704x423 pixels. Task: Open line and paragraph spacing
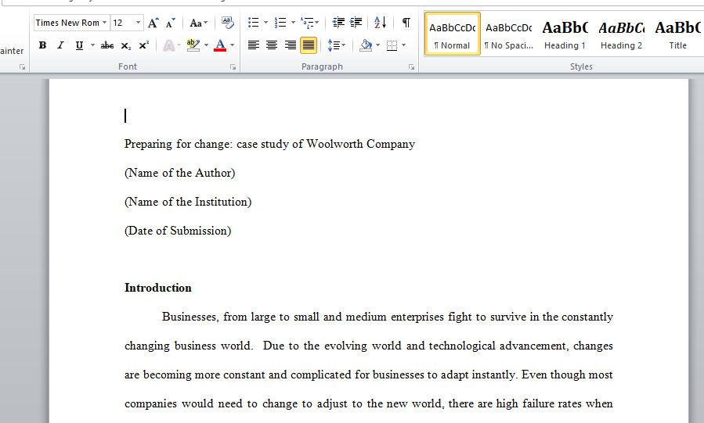click(336, 45)
